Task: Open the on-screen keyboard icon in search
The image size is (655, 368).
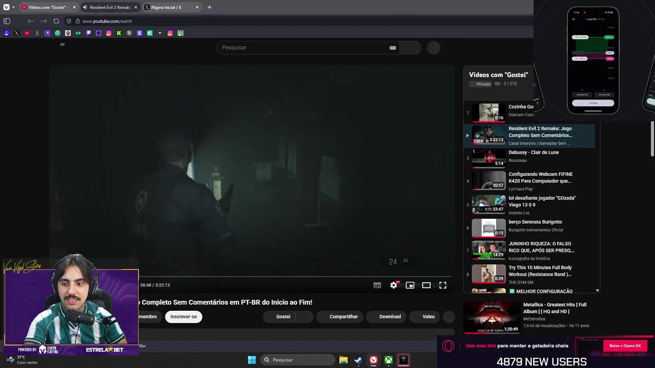Action: click(392, 48)
